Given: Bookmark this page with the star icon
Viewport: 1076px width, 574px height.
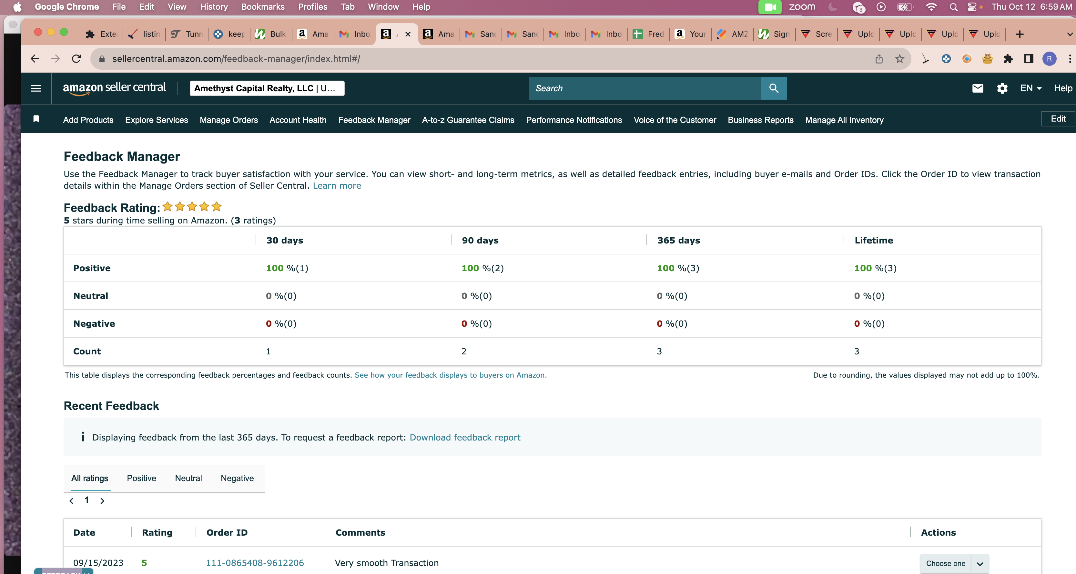Looking at the screenshot, I should pyautogui.click(x=900, y=59).
